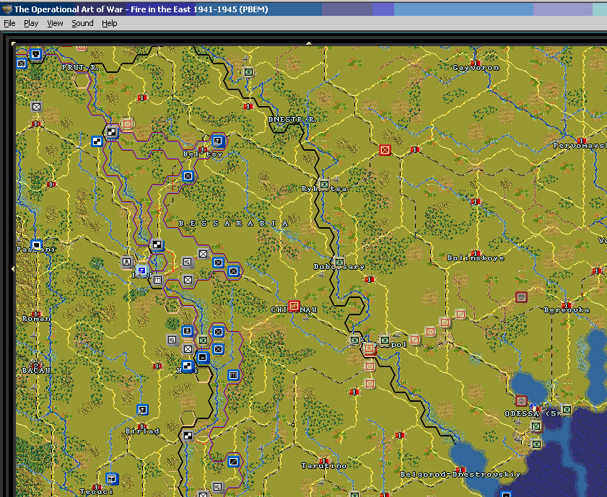
Task: Click the Dolinskoye town label
Action: click(x=476, y=258)
